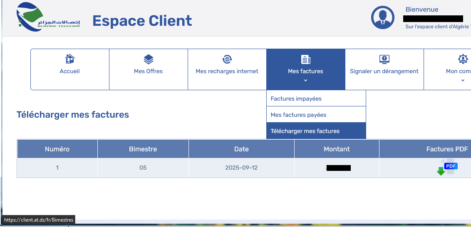Viewport: 471px width, 227px height.
Task: Select Télécharger mes factures menu entry
Action: pyautogui.click(x=316, y=131)
